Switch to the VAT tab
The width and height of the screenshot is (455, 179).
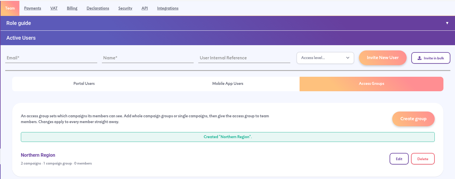click(54, 8)
